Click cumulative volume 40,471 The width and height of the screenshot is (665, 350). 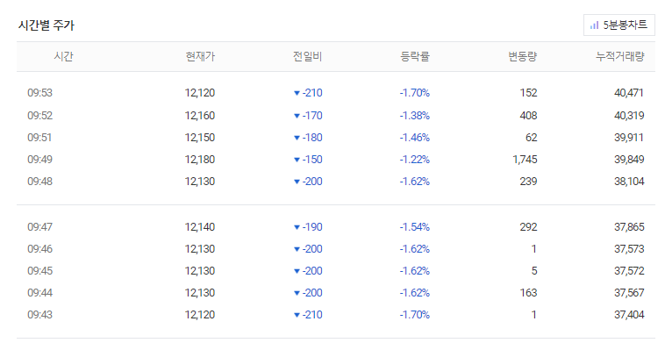point(629,92)
